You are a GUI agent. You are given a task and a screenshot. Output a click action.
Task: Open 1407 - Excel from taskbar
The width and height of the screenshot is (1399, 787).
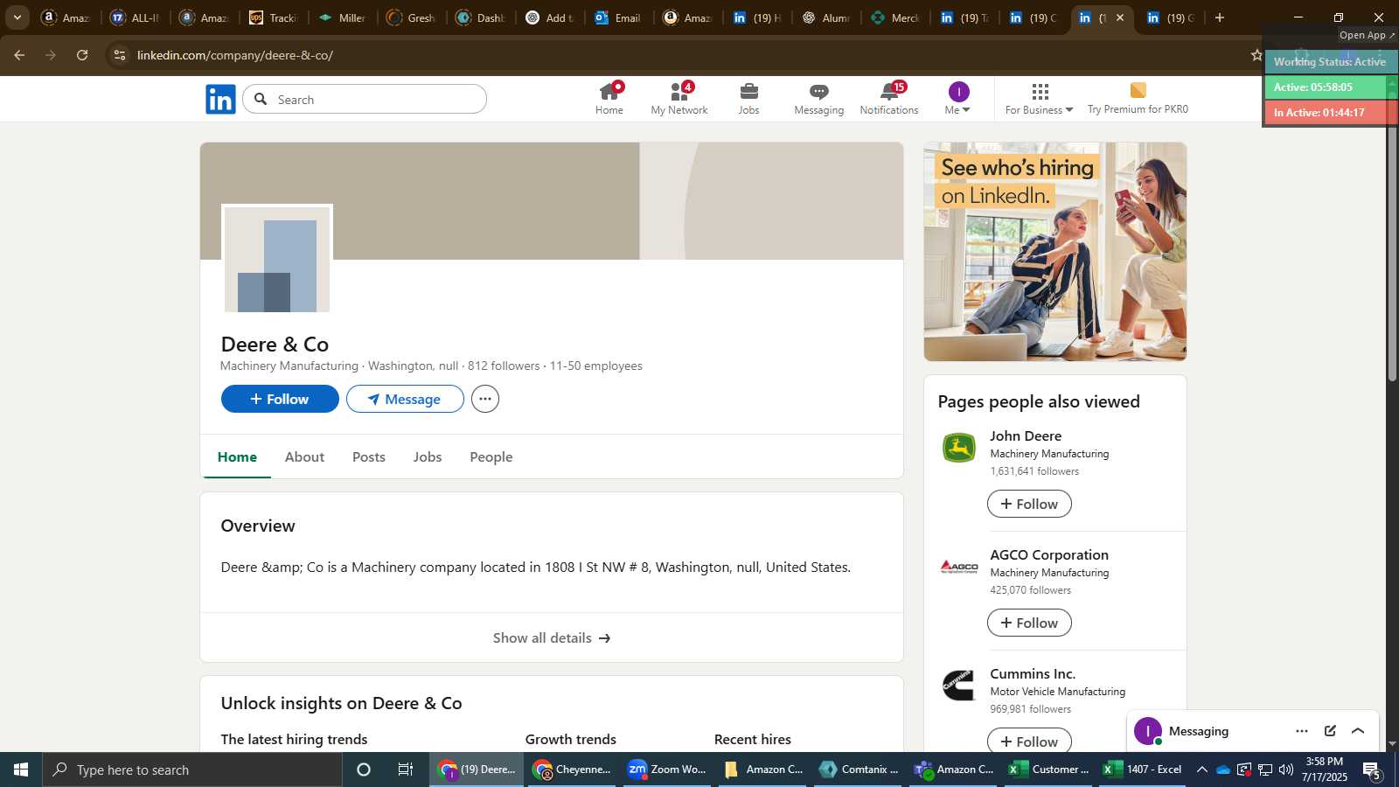click(1143, 770)
